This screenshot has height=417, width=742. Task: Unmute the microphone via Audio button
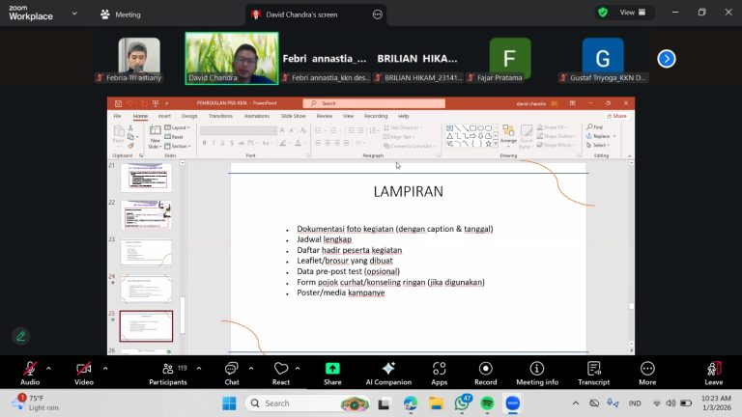pos(30,373)
